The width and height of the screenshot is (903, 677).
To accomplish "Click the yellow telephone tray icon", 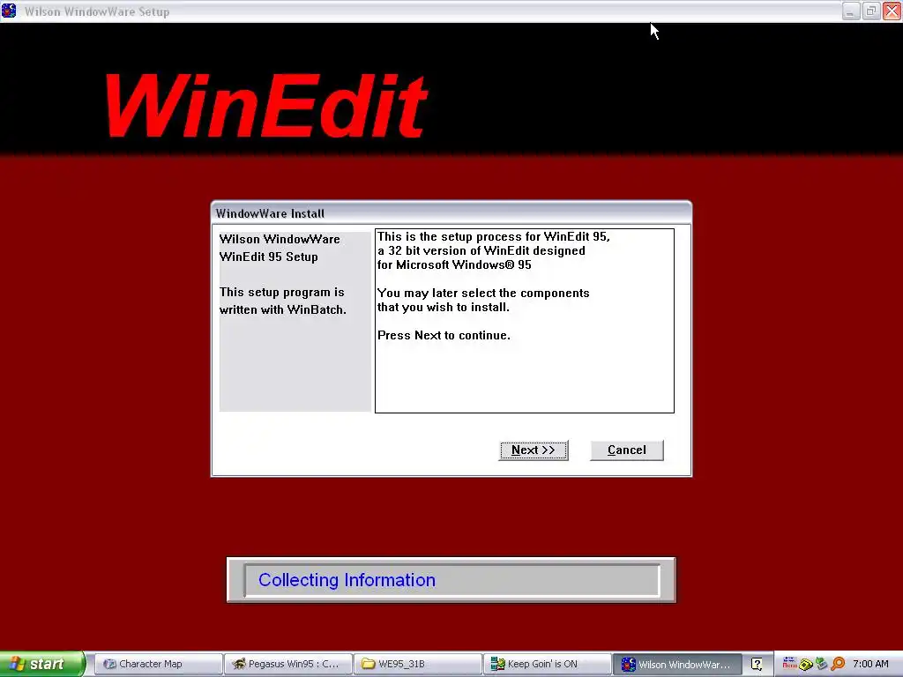I will pyautogui.click(x=806, y=665).
